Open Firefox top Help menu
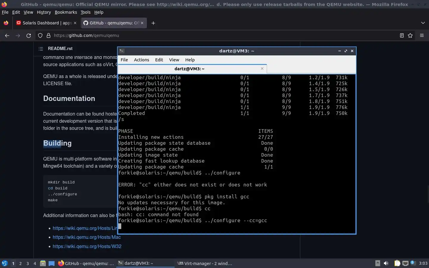 point(99,12)
